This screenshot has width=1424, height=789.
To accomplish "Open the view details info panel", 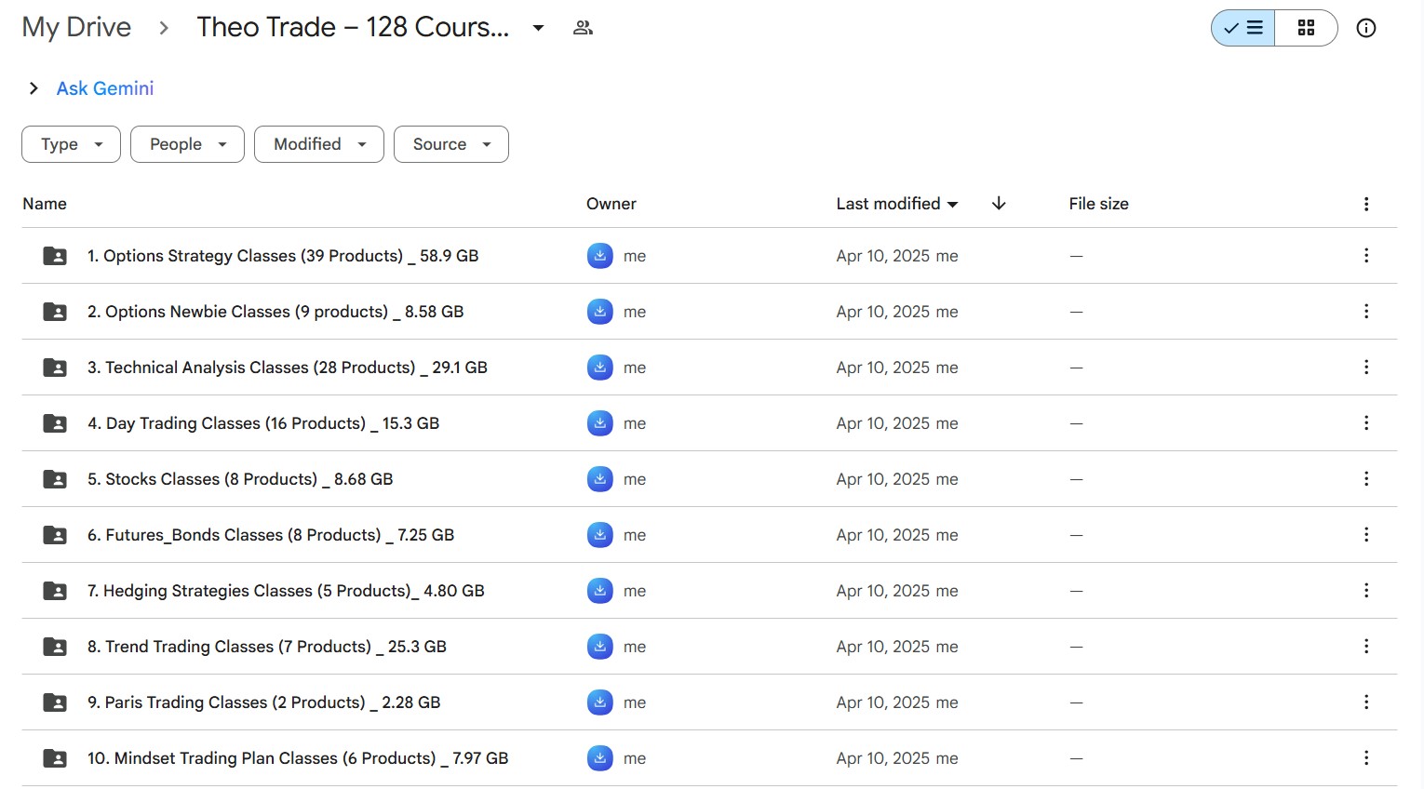I will (1365, 28).
